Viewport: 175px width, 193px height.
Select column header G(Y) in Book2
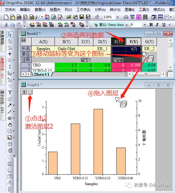149,42
